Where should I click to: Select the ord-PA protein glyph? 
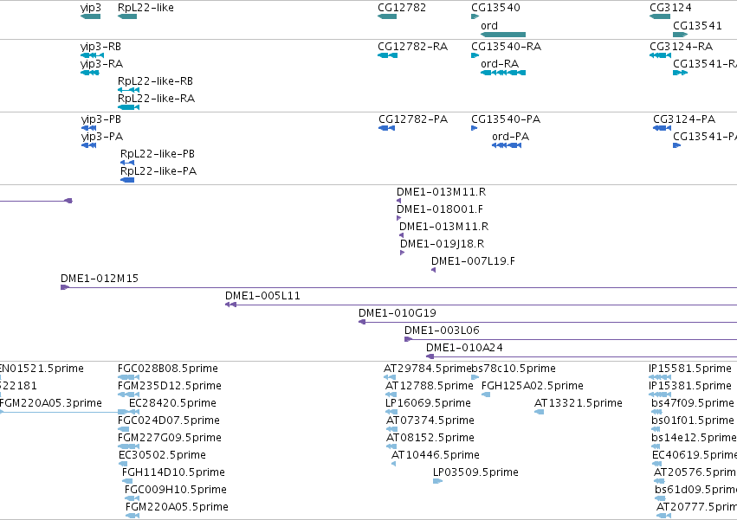(507, 145)
